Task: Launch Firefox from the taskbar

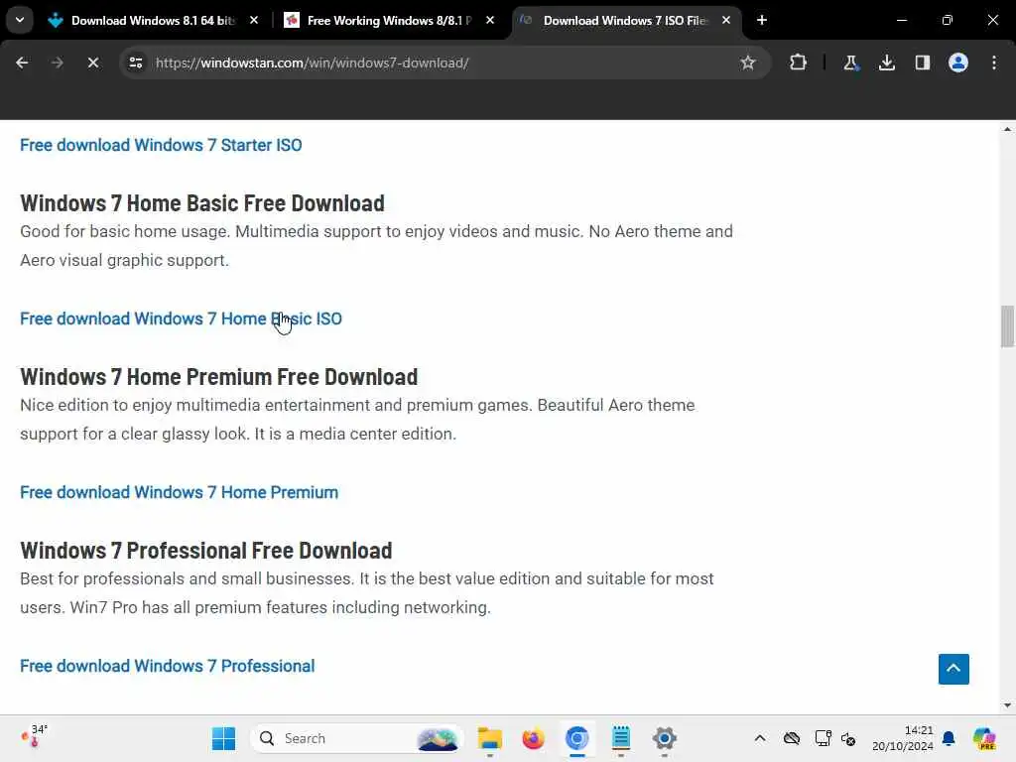Action: [x=533, y=738]
